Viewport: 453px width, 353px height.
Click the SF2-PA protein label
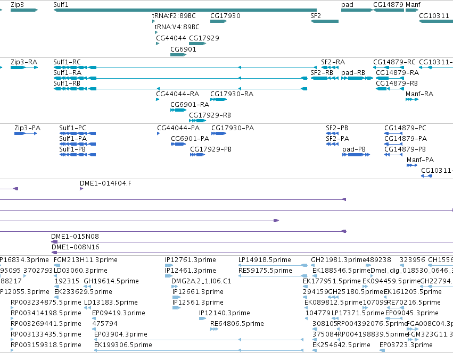pos(337,139)
